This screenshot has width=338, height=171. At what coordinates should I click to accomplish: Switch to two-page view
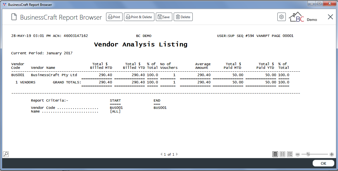tap(282, 154)
